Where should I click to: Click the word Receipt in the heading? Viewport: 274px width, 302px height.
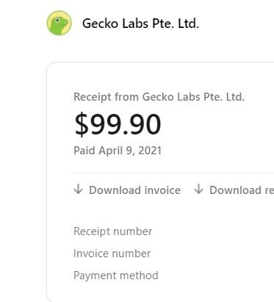[93, 97]
